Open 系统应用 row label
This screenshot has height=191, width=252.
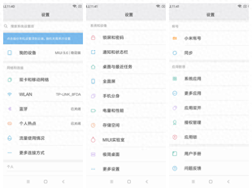(193, 79)
